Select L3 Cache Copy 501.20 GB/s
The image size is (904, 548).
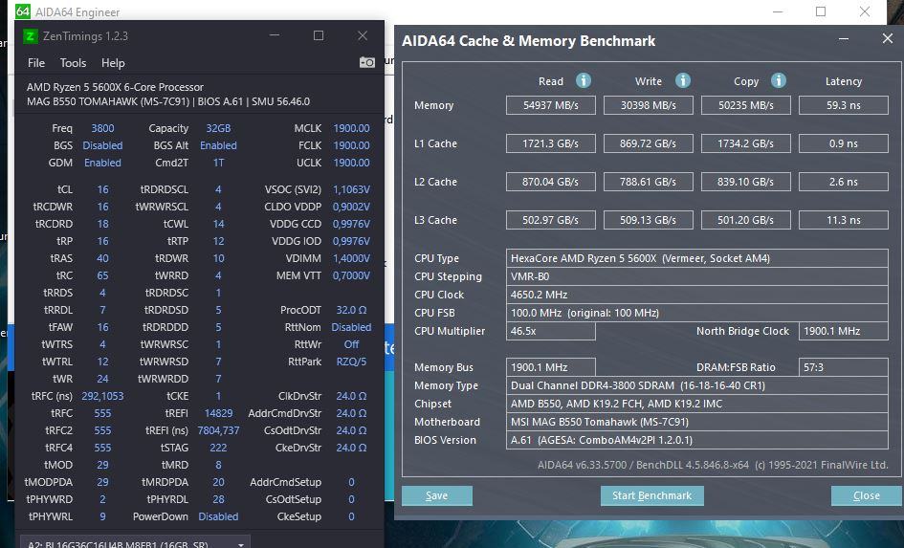click(x=745, y=220)
